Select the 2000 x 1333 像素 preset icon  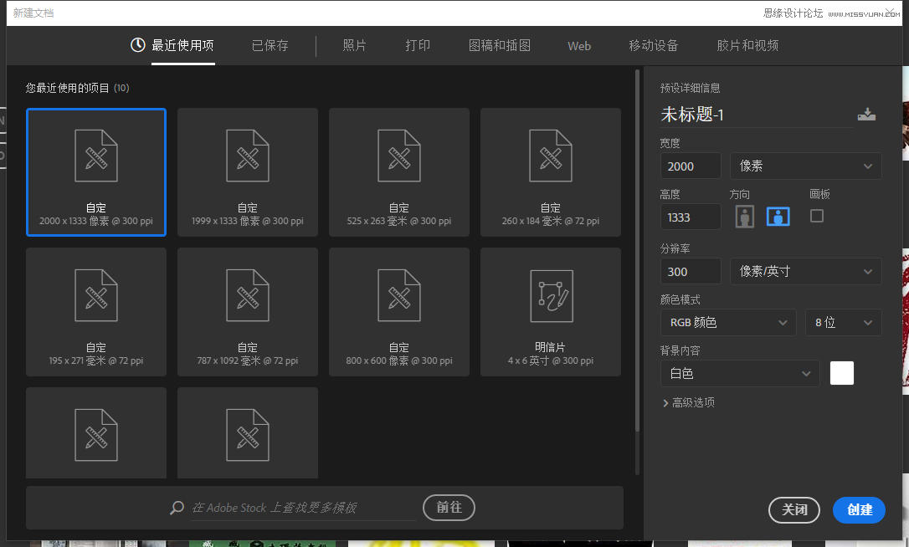coord(95,156)
